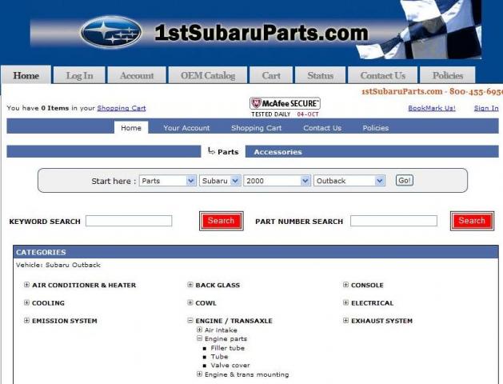This screenshot has height=384, width=503.
Task: Expand the Electrical category
Action: coord(345,302)
